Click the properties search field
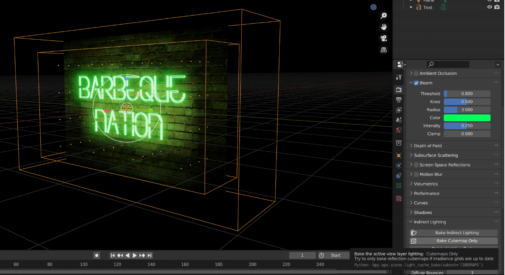 [x=448, y=65]
